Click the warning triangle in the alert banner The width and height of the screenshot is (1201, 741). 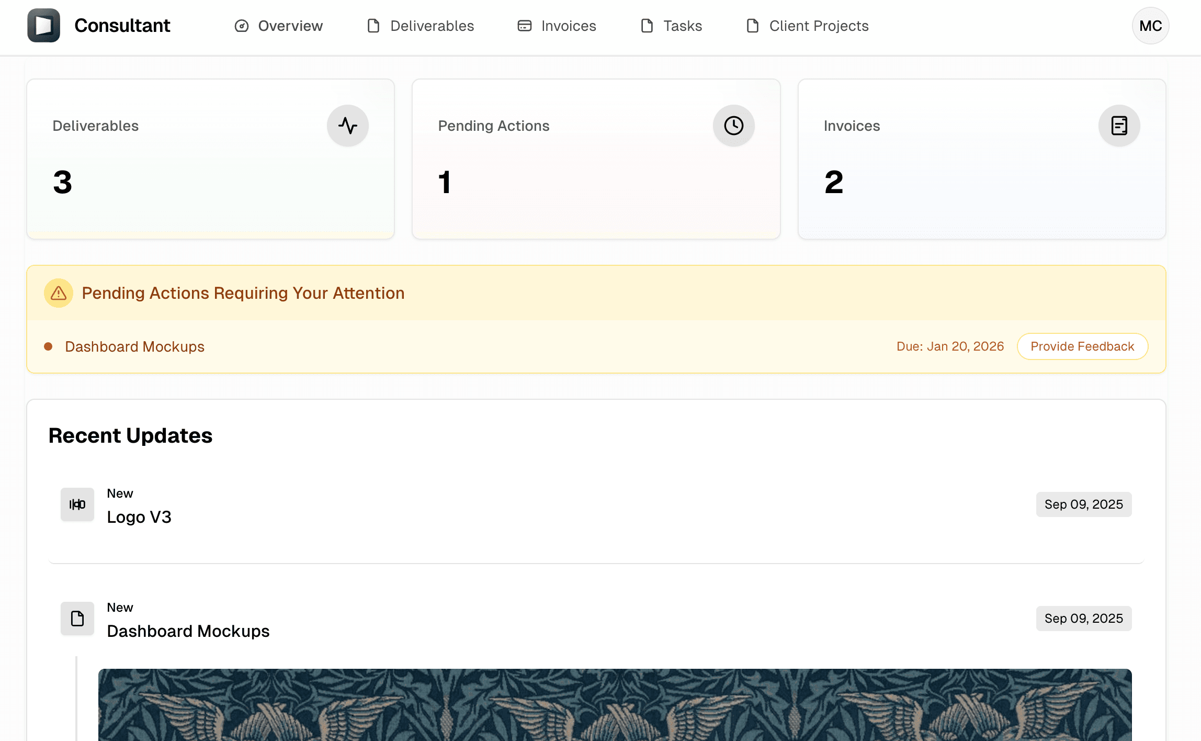[x=58, y=293]
